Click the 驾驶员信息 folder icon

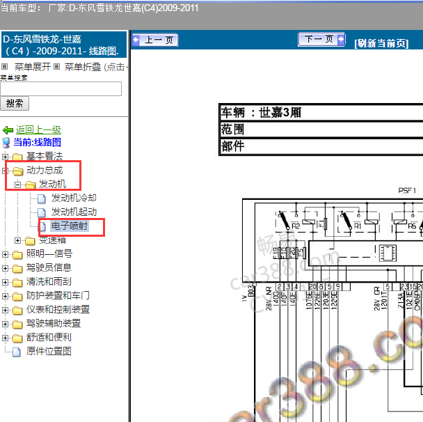pyautogui.click(x=17, y=268)
